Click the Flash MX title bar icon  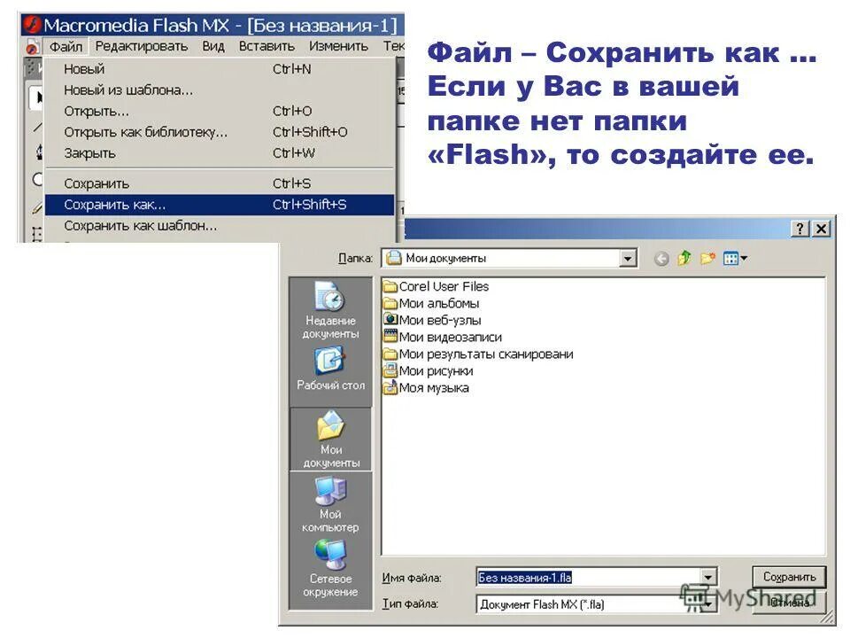click(33, 25)
